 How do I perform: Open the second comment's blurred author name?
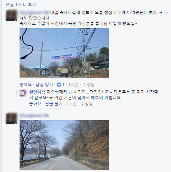click(x=34, y=116)
